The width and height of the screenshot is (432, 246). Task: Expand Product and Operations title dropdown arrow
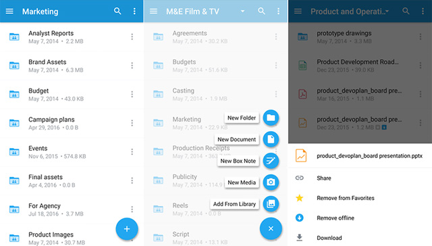(x=387, y=11)
